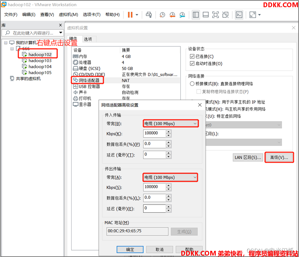Screen dimensions: 299x257
Task: Select the 处理器 device row
Action: point(126,62)
